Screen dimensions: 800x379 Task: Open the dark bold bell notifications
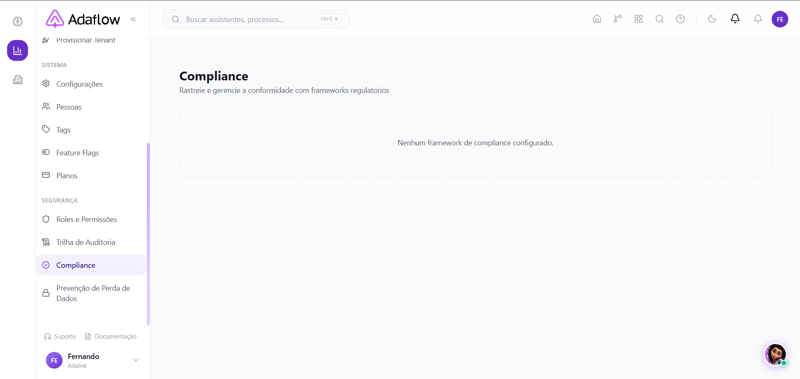[735, 19]
